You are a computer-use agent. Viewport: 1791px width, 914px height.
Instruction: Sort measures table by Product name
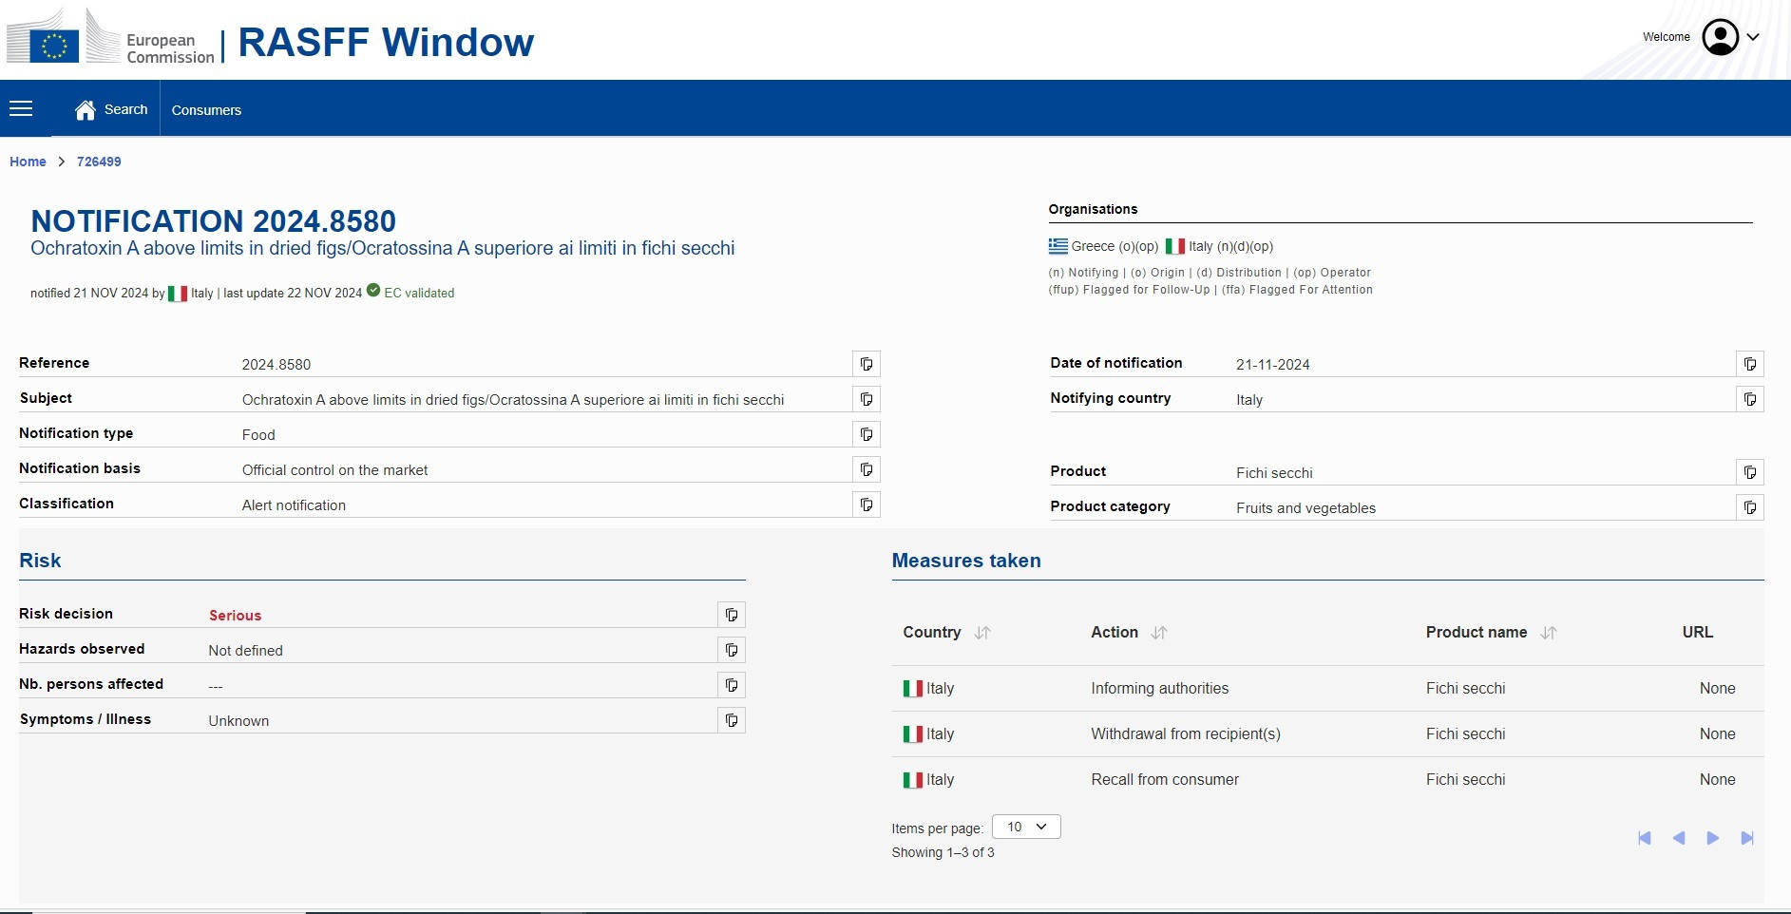(1549, 633)
